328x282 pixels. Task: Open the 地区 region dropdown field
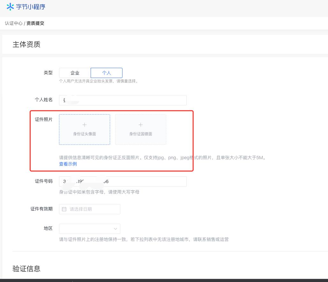[86, 229]
